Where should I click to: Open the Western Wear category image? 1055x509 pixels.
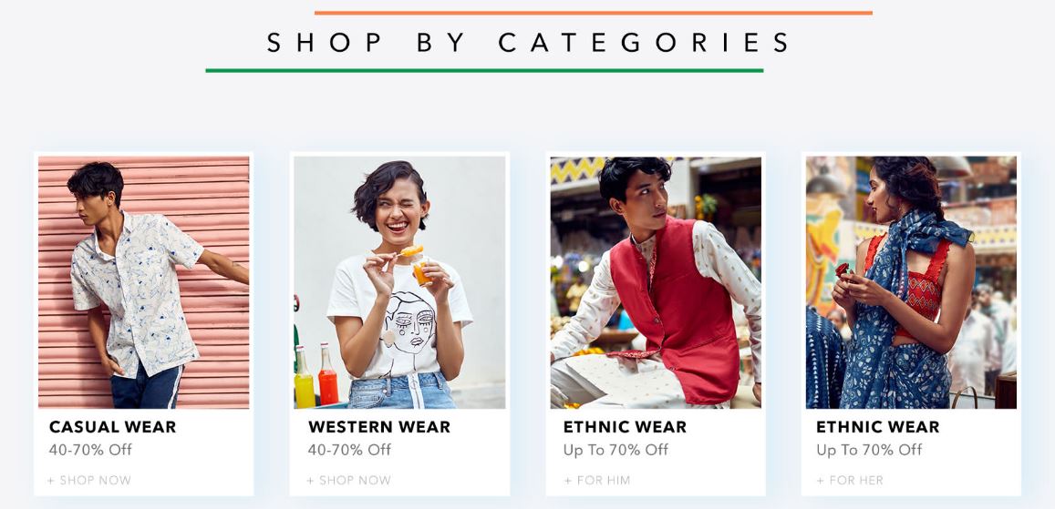399,282
